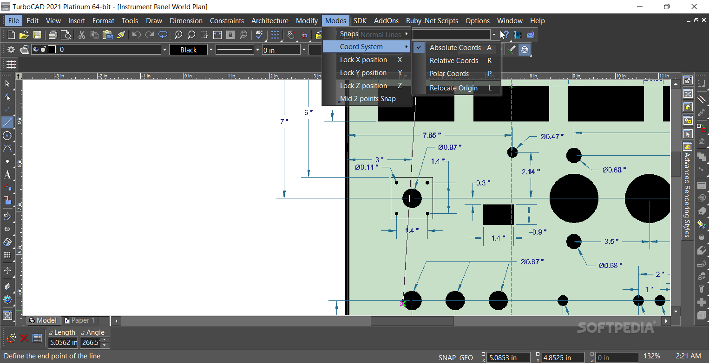This screenshot has width=709, height=363.
Task: Choose Relative Coords from submenu
Action: coord(457,61)
